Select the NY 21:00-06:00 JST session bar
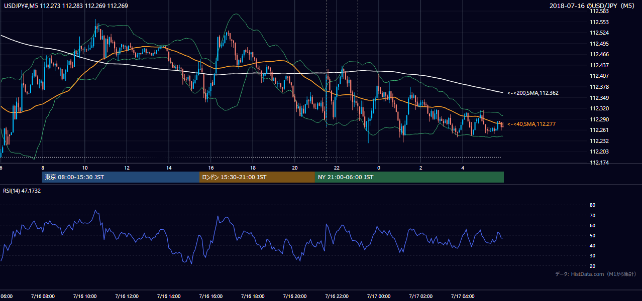This screenshot has width=642, height=301. 409,177
